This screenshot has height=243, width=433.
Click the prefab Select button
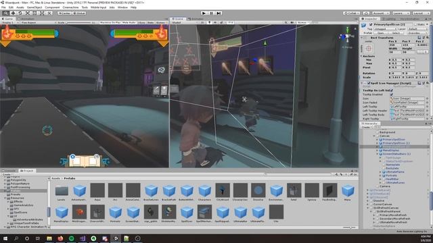click(x=396, y=33)
